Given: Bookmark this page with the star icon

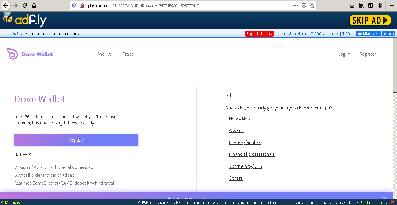Looking at the screenshot, I should point(311,5).
